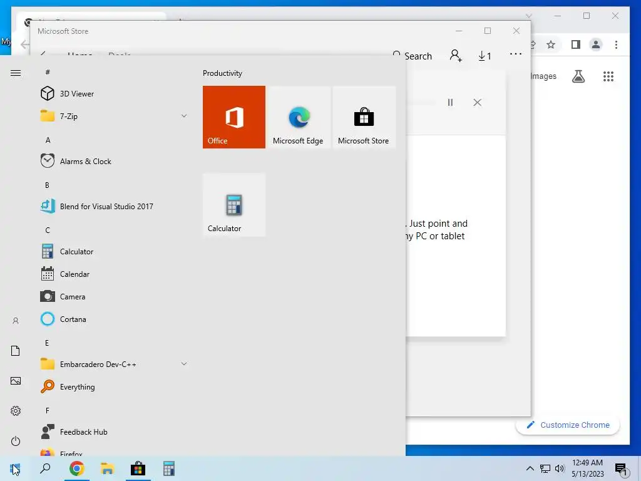
Task: Maximize the Microsoft Store window
Action: click(x=487, y=31)
